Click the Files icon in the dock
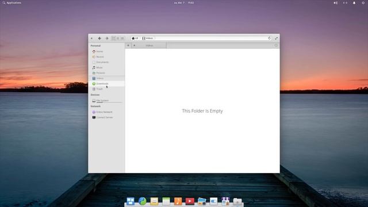Viewport: 368px width, 207px height. coord(237,201)
